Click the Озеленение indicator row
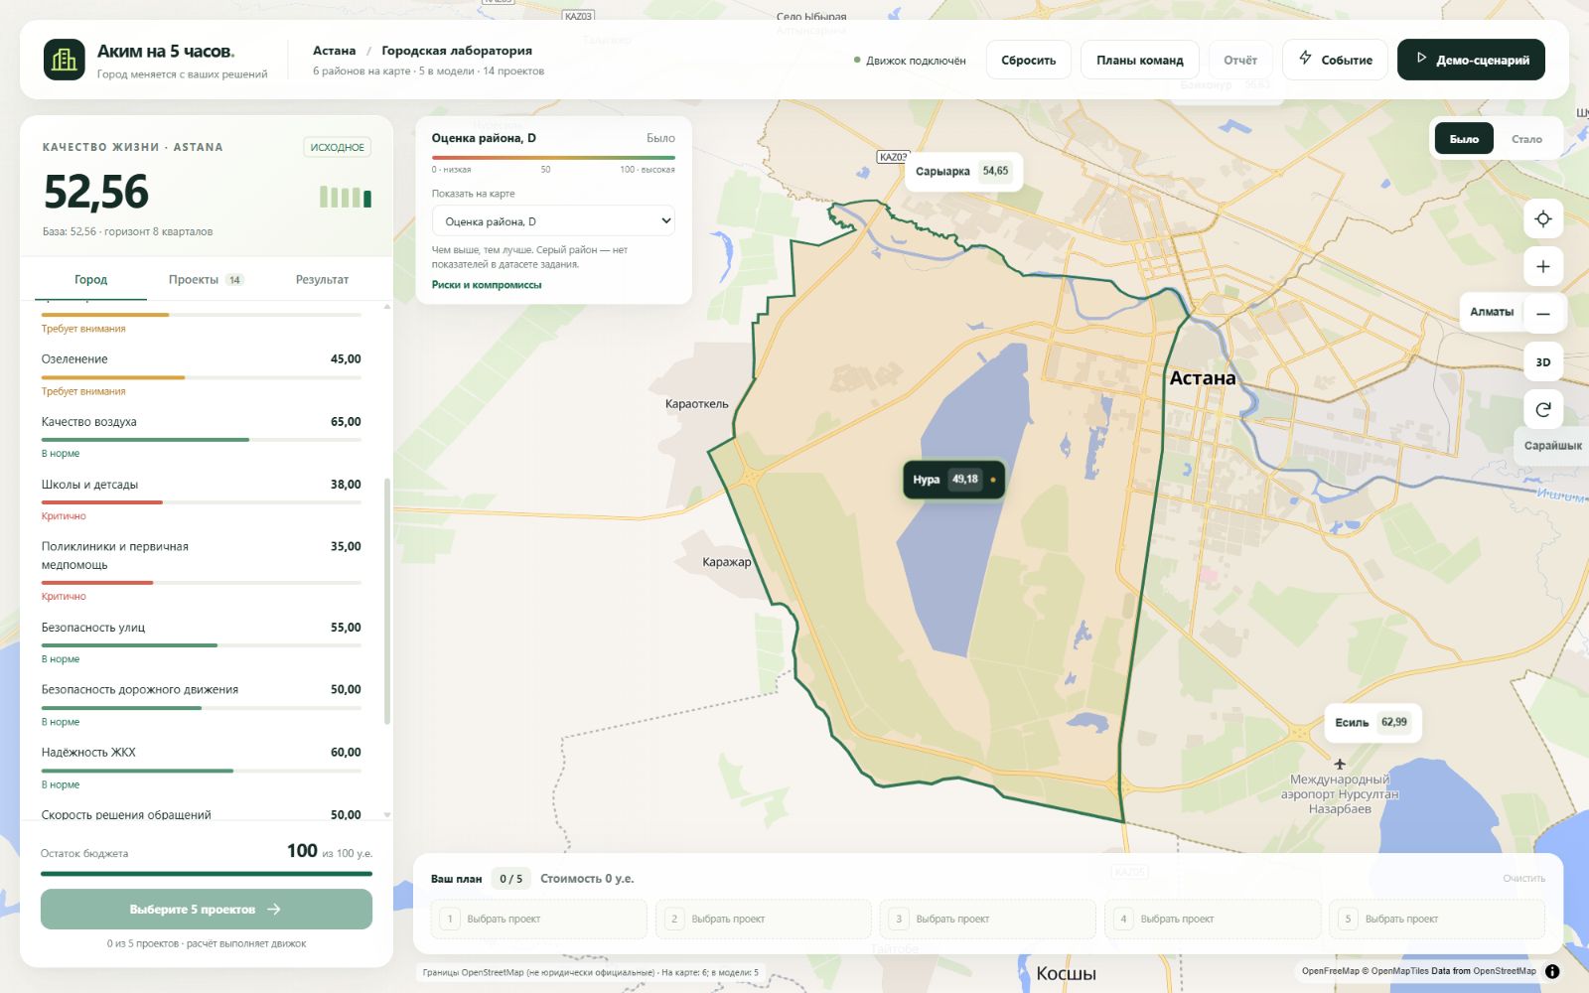 (202, 374)
